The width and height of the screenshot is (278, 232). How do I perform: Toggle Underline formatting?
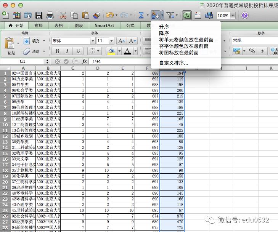78,51
